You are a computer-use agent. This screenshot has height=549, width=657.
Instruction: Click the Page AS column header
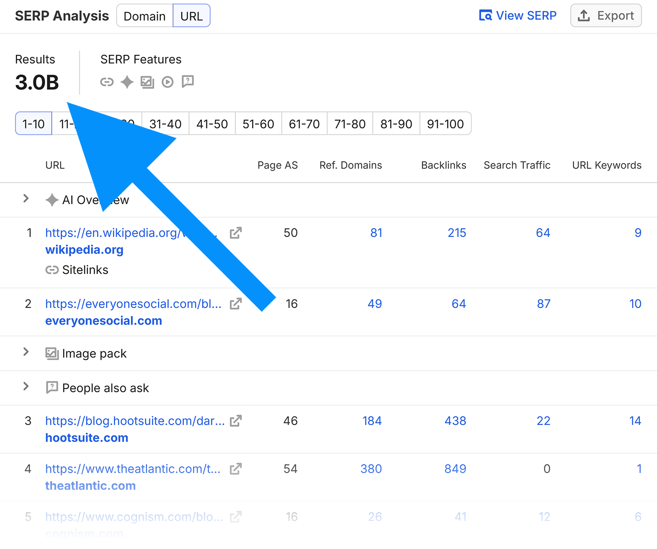278,165
